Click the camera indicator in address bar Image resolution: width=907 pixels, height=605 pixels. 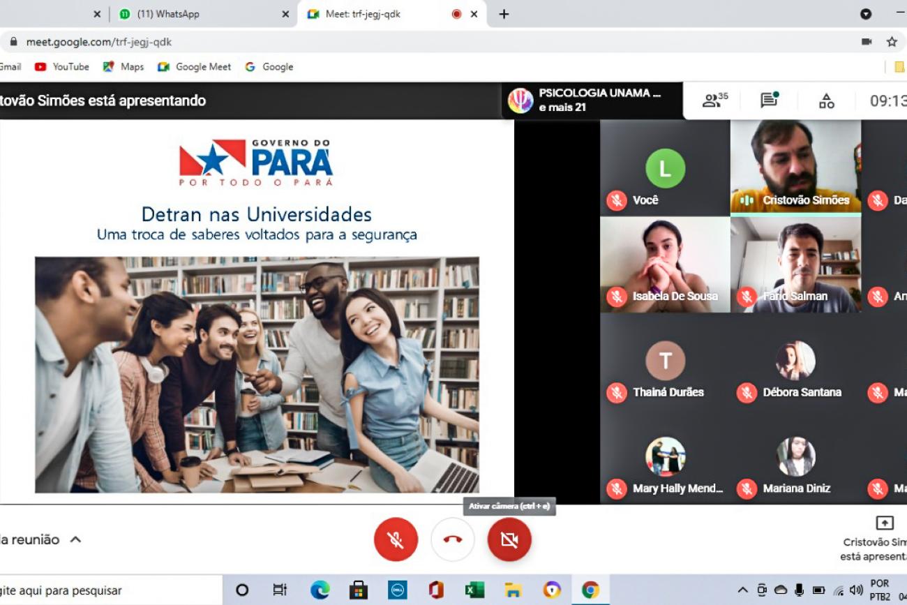pyautogui.click(x=867, y=42)
